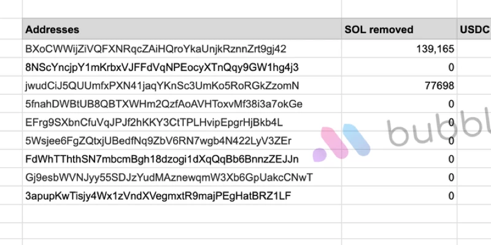491x245 pixels.
Task: Select address cell starting with Gj9esbWVNJyy
Action: (x=182, y=177)
